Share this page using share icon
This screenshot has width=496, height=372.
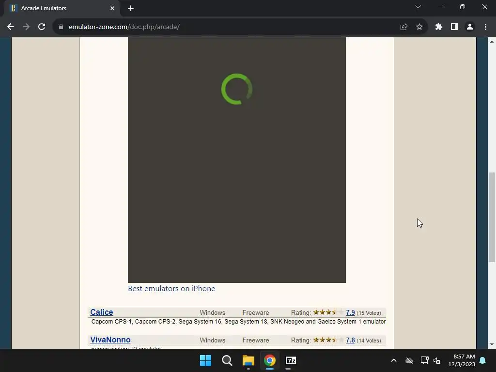(x=404, y=27)
